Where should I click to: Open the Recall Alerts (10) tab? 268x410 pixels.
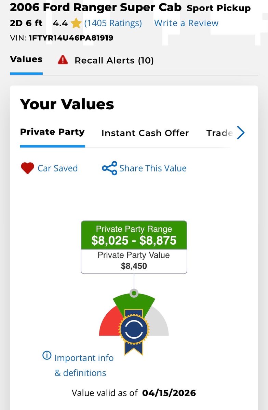pos(114,60)
